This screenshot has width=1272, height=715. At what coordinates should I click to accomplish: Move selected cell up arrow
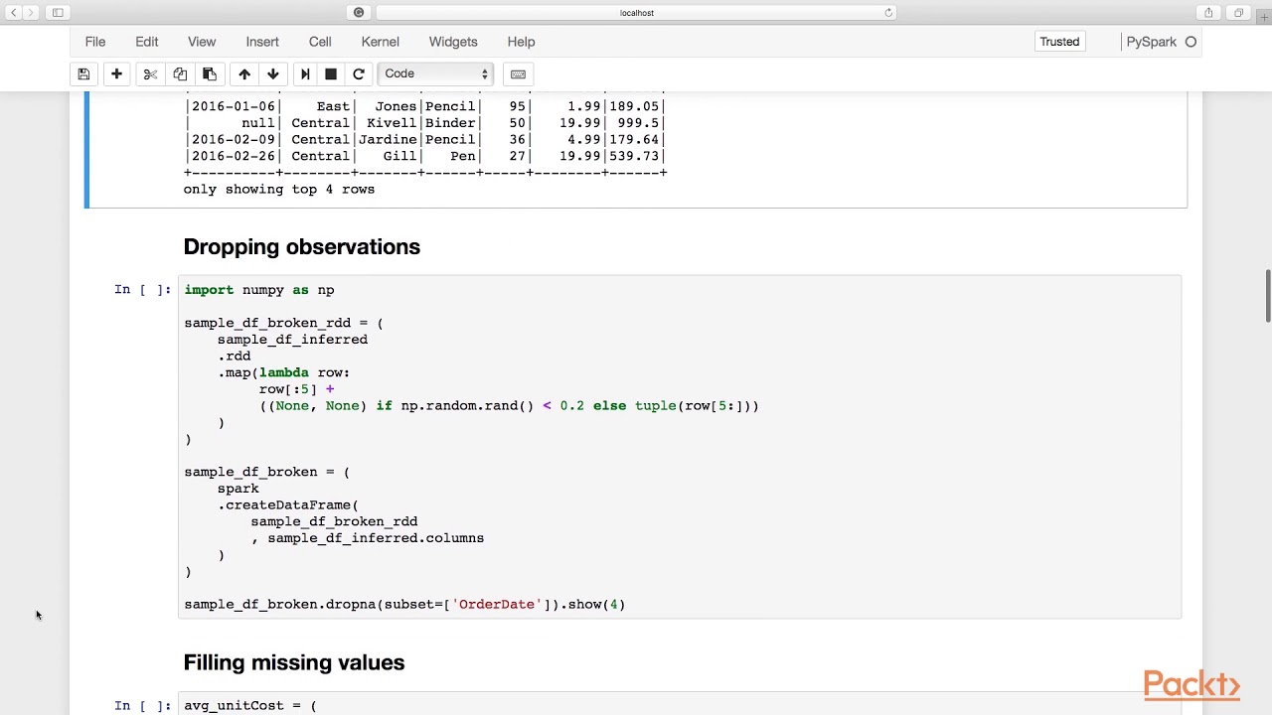coord(244,73)
